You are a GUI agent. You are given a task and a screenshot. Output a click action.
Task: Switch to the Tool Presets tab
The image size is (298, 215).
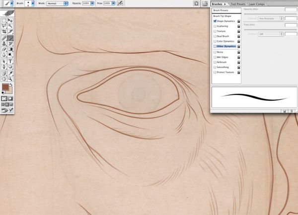(x=238, y=4)
